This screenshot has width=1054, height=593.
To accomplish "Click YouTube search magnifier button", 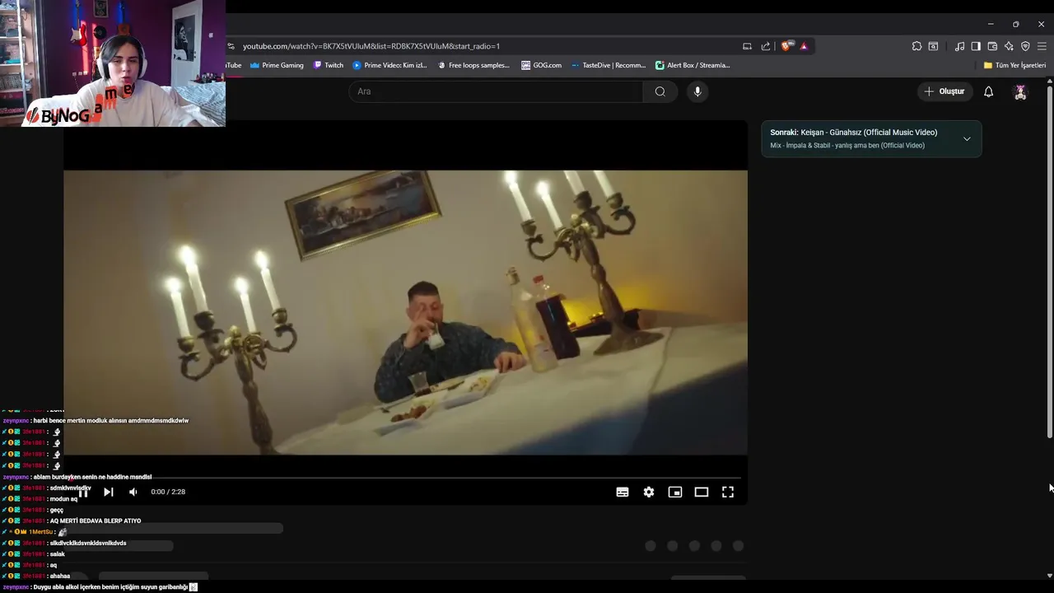I will click(x=660, y=91).
